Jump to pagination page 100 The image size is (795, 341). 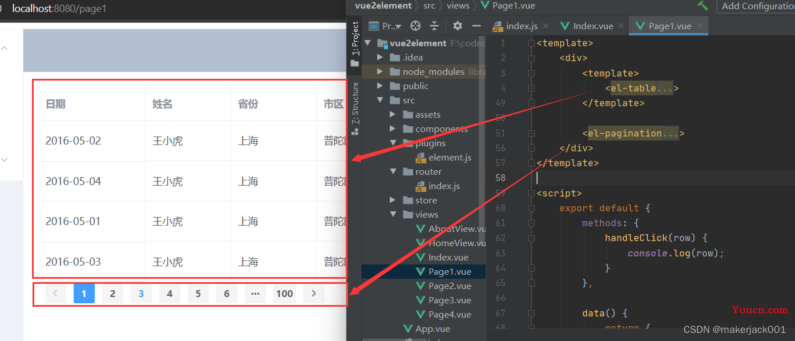tap(284, 294)
